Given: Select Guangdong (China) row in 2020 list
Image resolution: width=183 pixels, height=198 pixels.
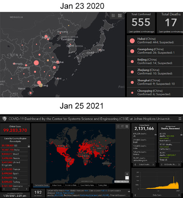Looking at the screenshot, I should [x=155, y=51].
